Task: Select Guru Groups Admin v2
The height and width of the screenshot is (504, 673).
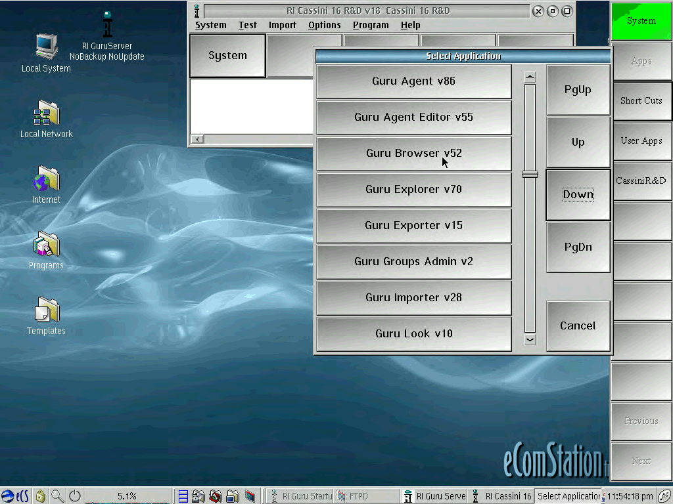Action: pos(414,261)
